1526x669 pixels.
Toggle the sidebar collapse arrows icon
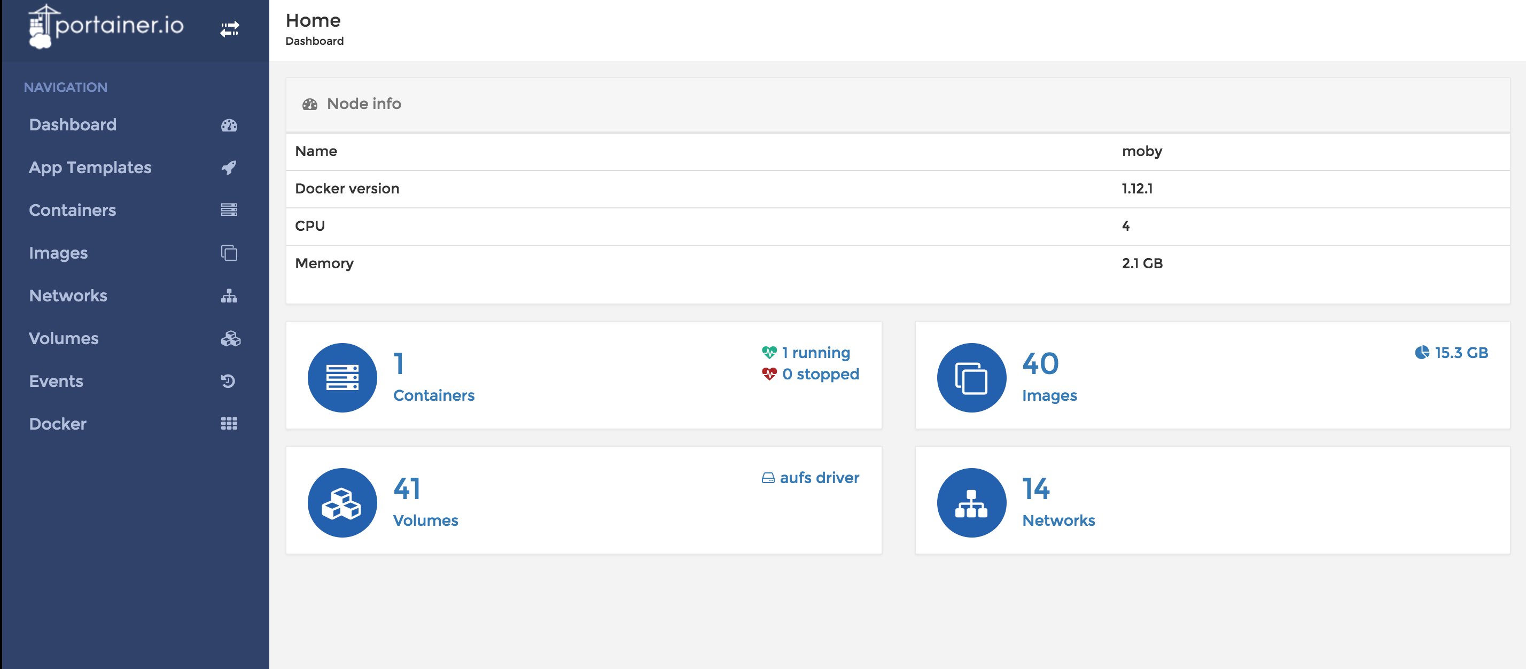click(x=229, y=29)
